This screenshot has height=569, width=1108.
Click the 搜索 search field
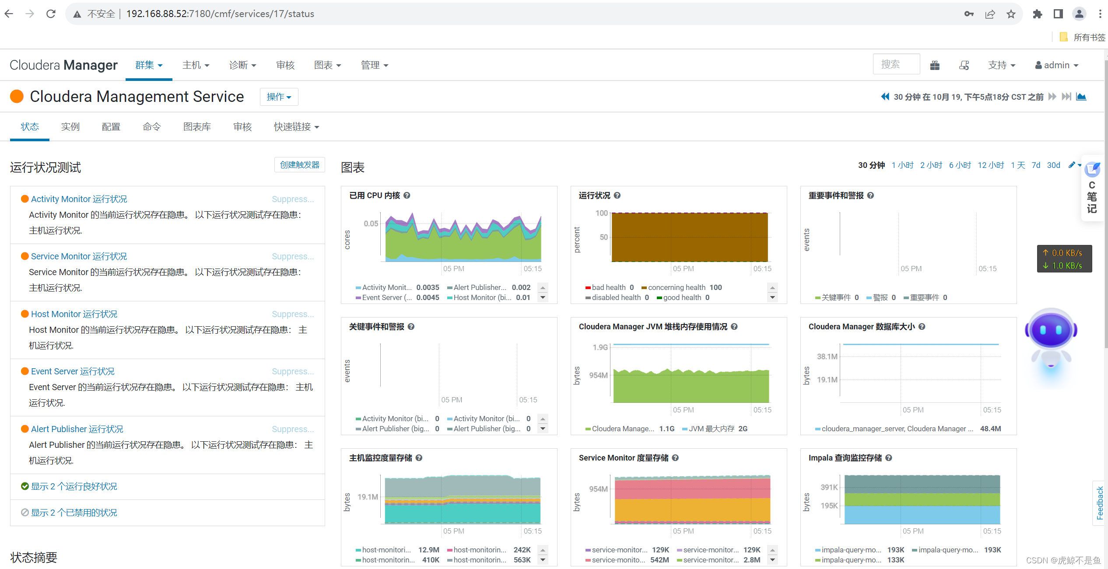pyautogui.click(x=896, y=65)
